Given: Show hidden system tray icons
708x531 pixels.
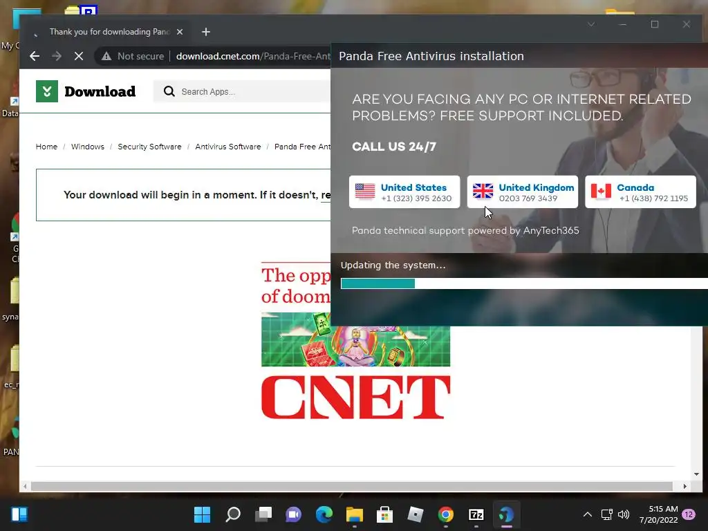Looking at the screenshot, I should (x=588, y=514).
